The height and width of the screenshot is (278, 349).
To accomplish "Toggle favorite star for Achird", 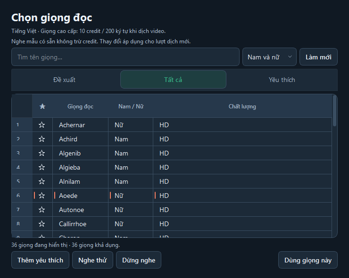I will (x=42, y=139).
